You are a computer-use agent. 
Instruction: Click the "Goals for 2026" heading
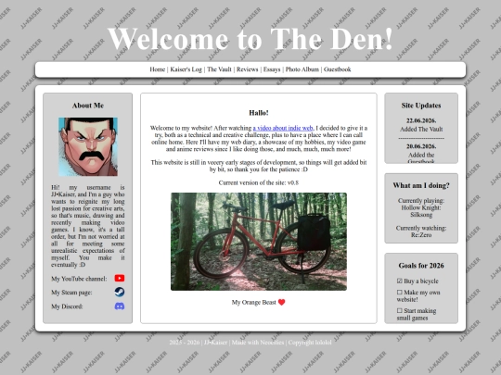click(421, 266)
